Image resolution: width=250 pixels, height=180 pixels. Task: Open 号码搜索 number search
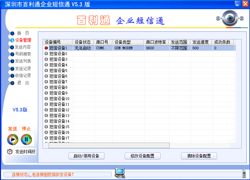coord(23,54)
